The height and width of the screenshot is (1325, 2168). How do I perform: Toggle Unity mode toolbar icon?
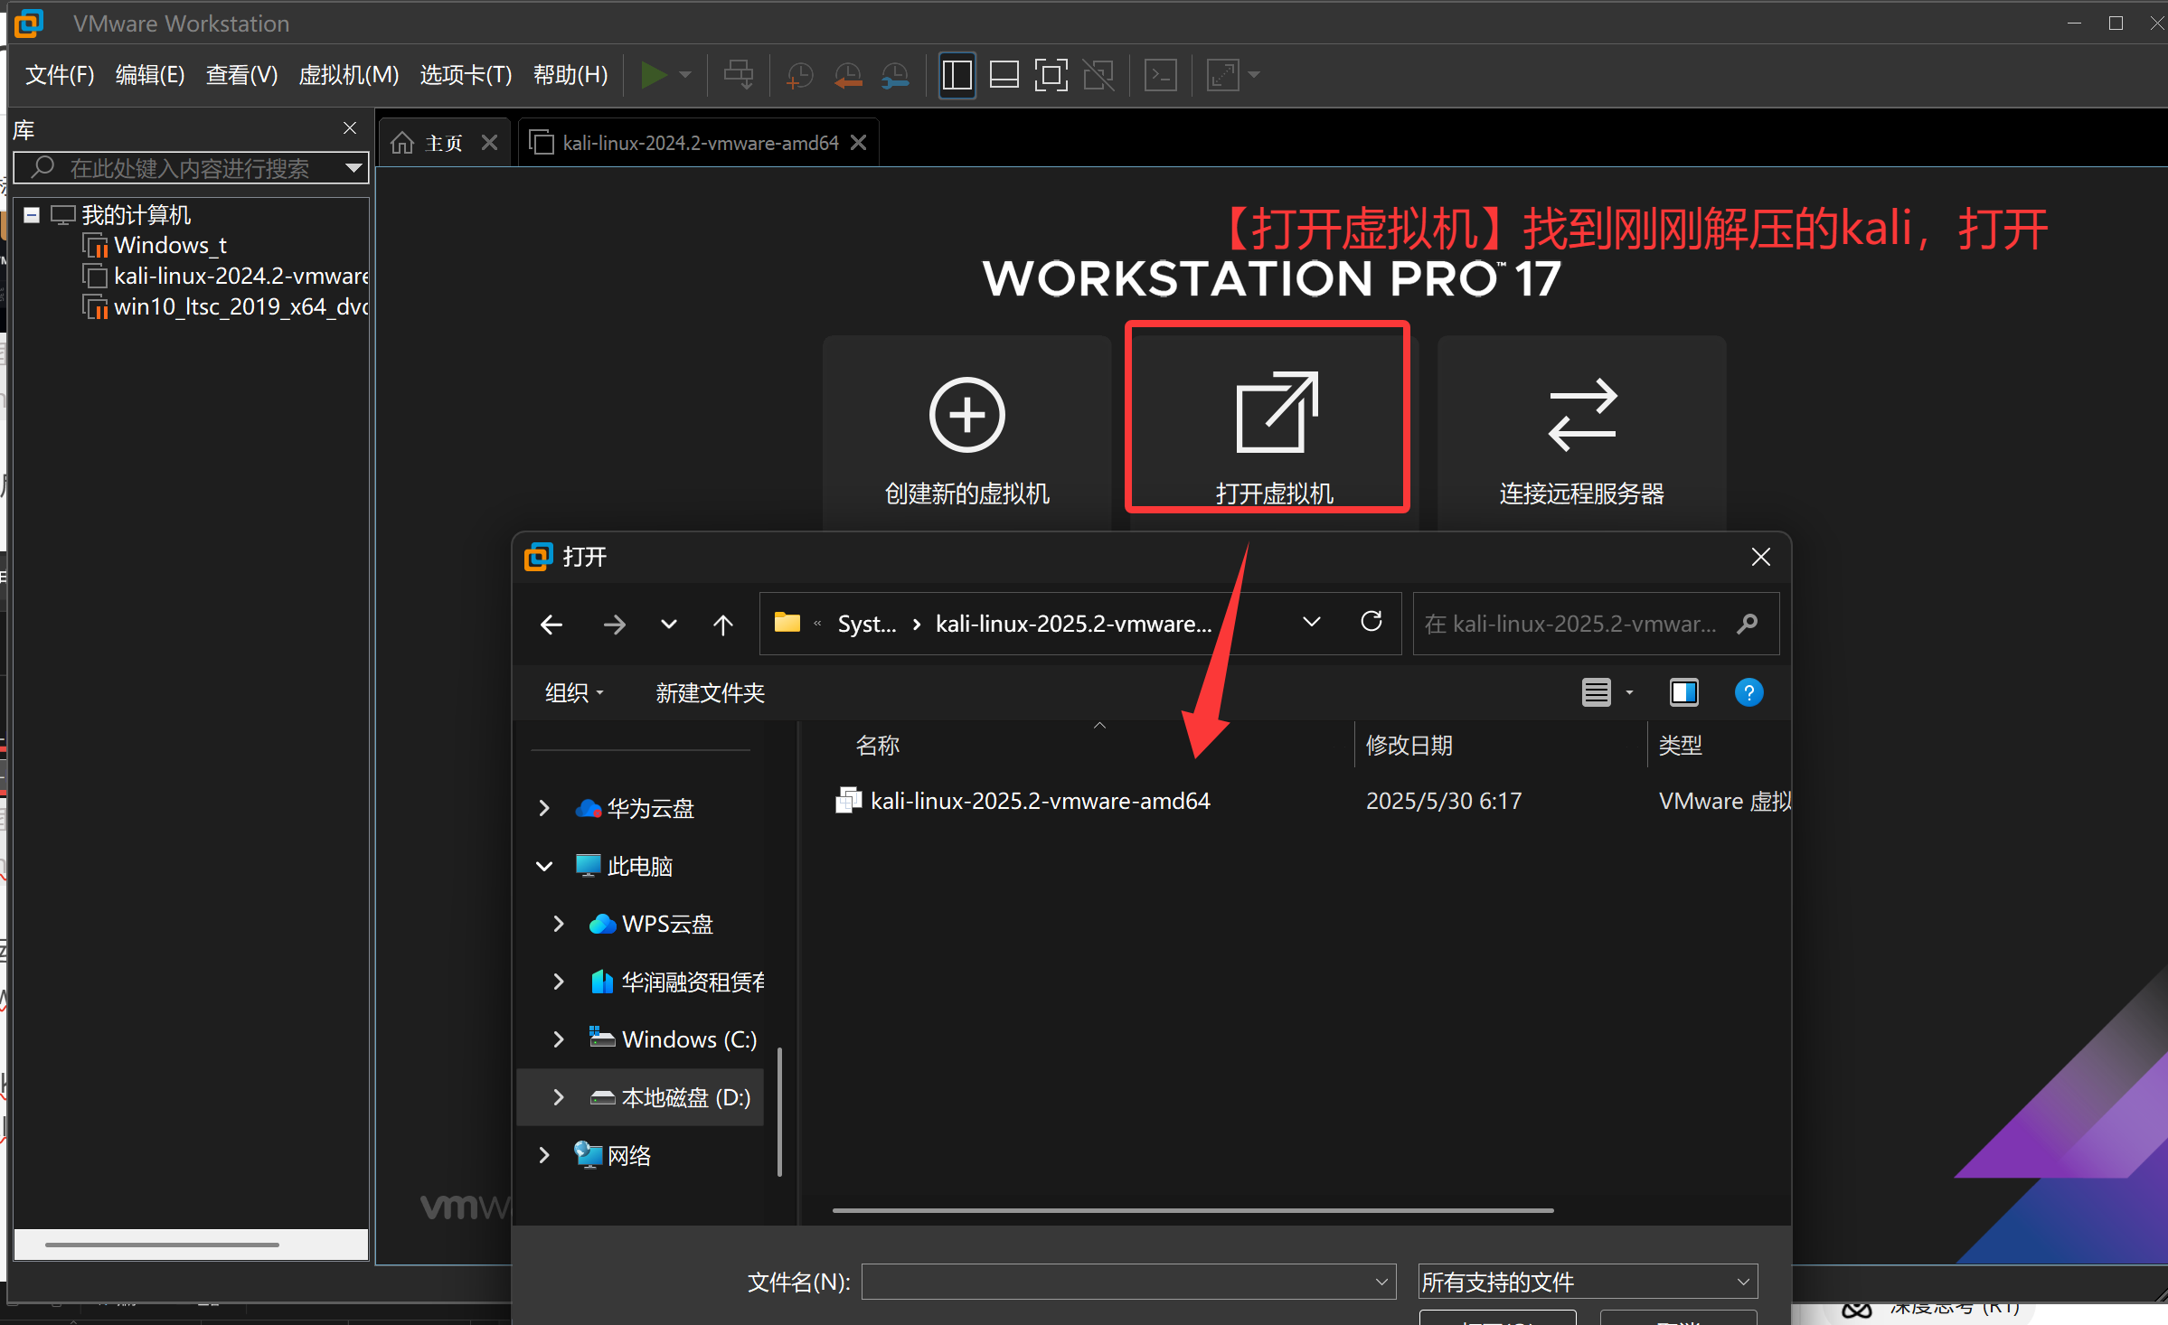point(1098,75)
